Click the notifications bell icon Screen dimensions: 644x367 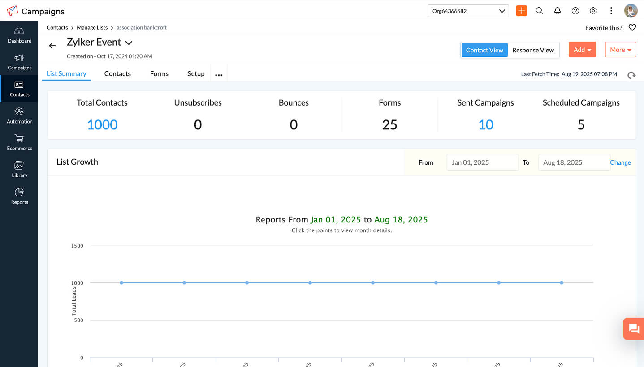click(558, 11)
